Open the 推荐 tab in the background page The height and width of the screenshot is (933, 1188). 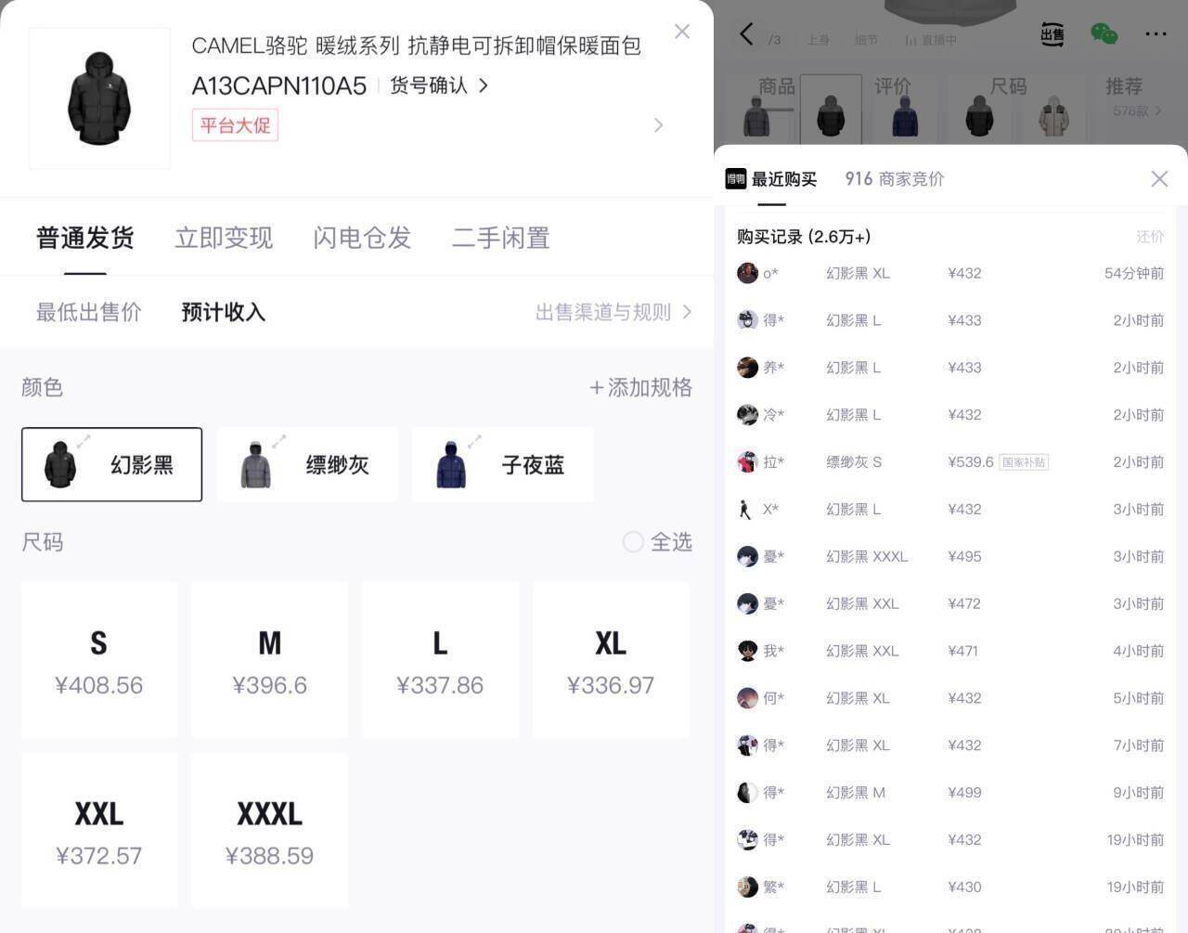coord(1124,86)
